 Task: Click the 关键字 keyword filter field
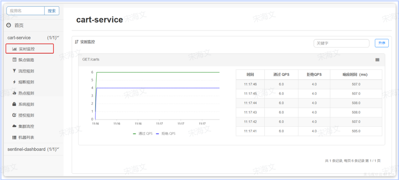[x=341, y=43]
